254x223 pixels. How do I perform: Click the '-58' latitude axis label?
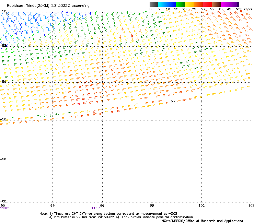coord(3,159)
